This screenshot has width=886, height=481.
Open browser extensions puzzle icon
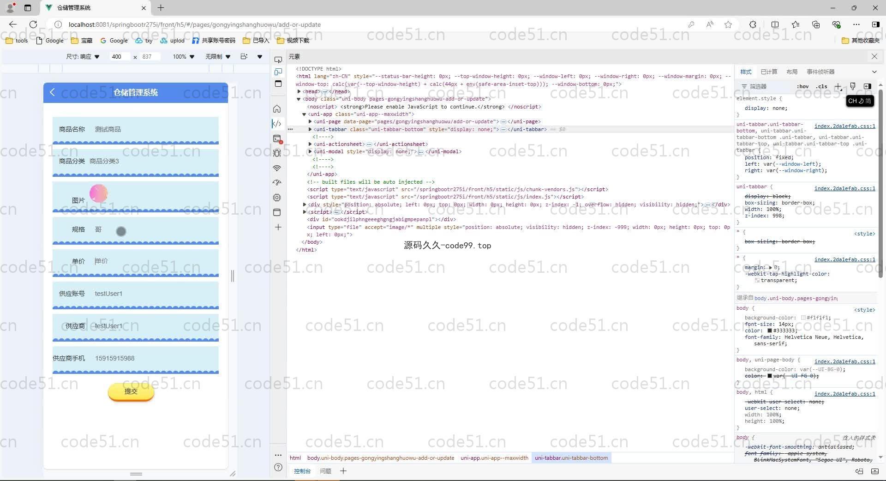(x=753, y=24)
